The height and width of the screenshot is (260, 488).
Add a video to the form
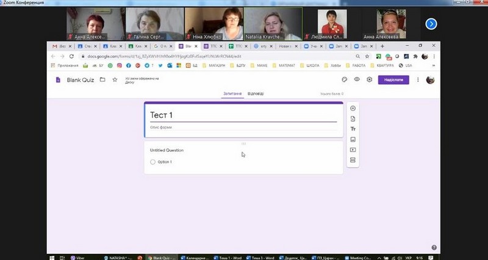353,150
